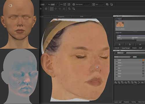Click the layer search input field
145x104 pixels.
click(135, 53)
